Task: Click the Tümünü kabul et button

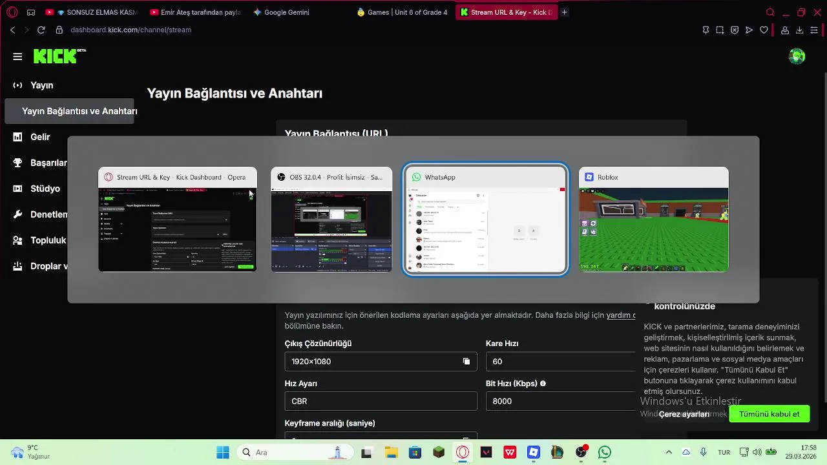Action: click(x=769, y=414)
